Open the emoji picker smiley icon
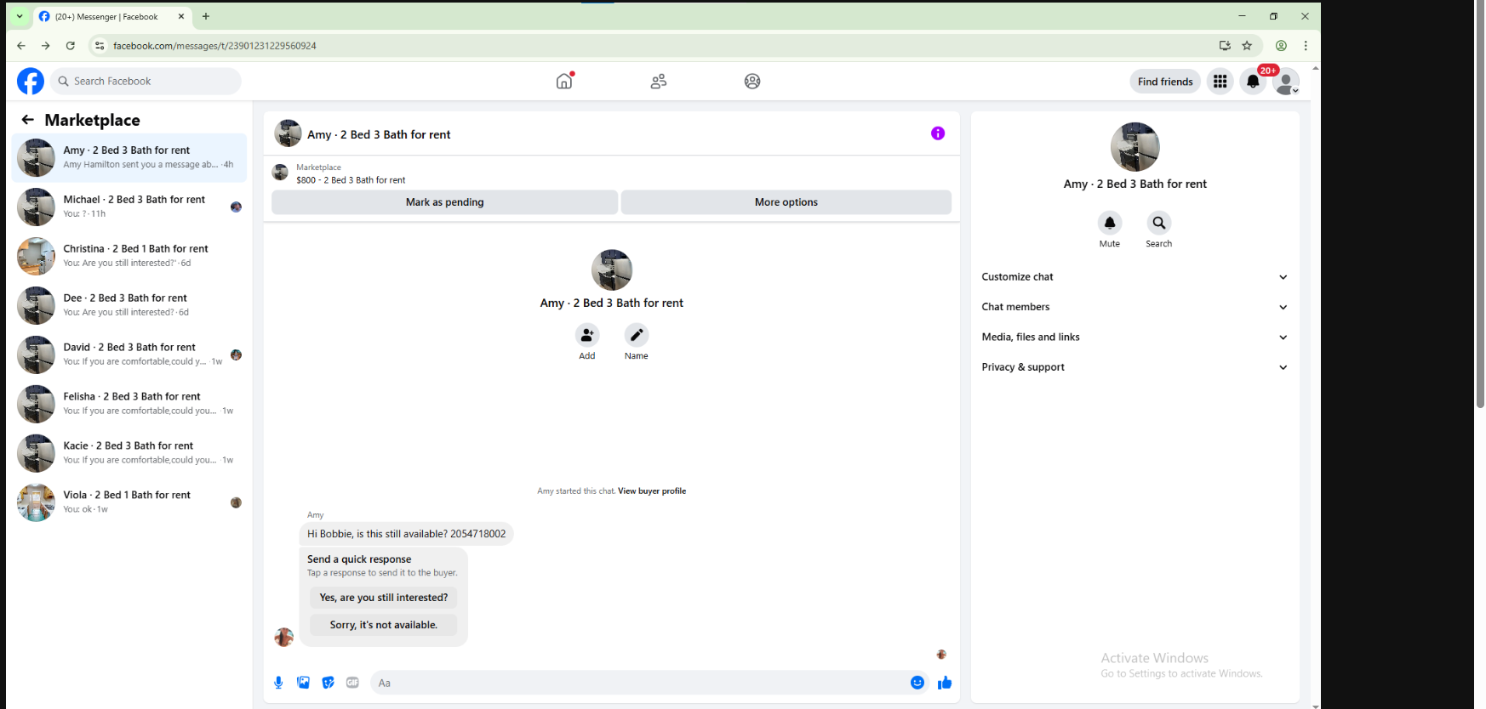 pos(917,683)
